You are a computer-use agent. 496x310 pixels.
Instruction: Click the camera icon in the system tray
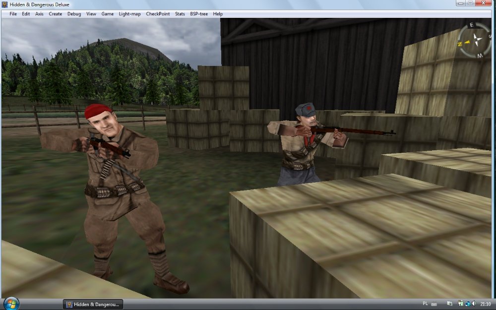click(450, 304)
